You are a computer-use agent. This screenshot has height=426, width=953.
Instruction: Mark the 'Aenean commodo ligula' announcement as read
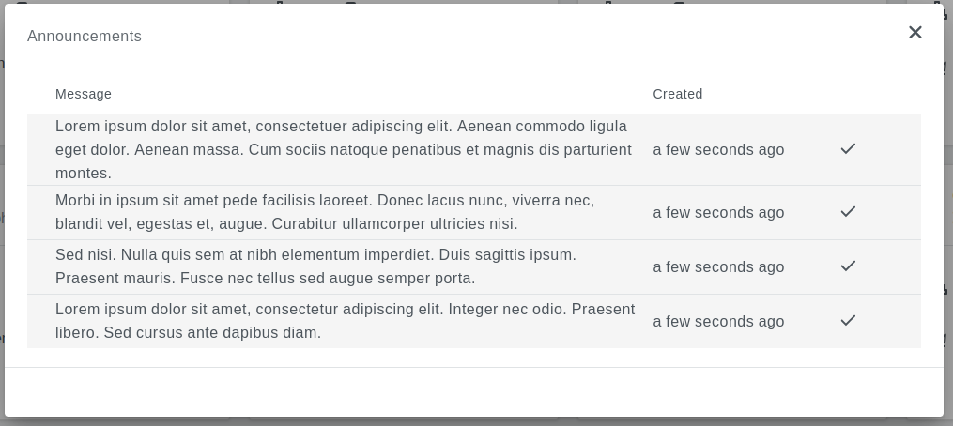coord(848,149)
